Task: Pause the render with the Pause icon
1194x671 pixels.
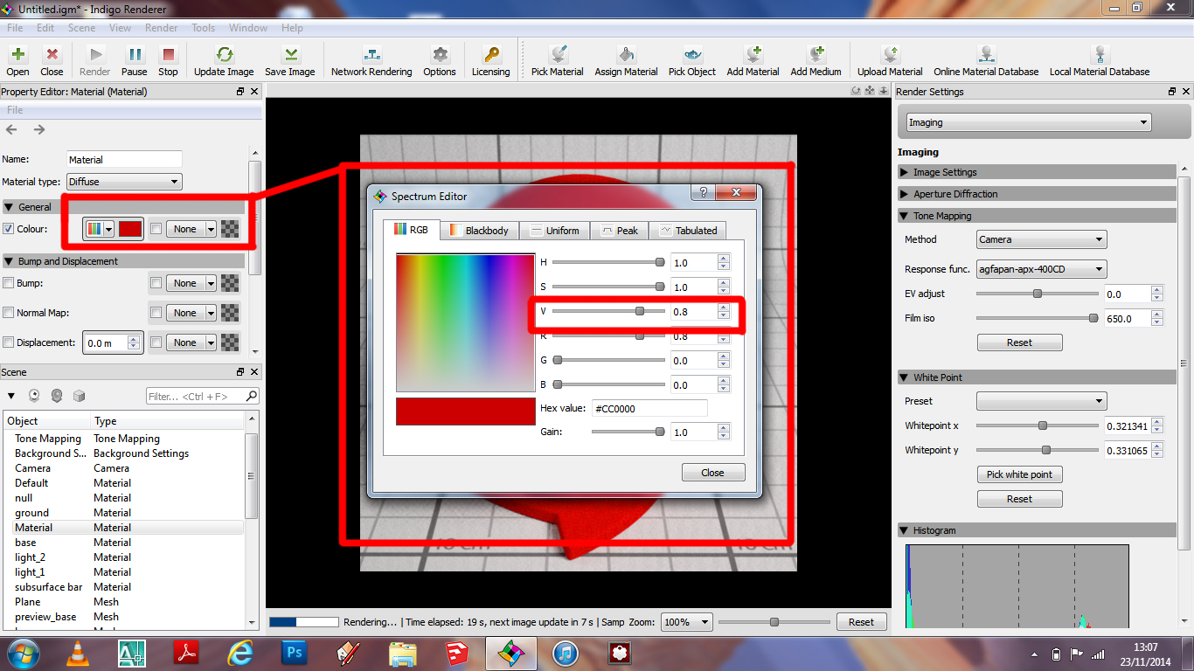Action: point(134,56)
